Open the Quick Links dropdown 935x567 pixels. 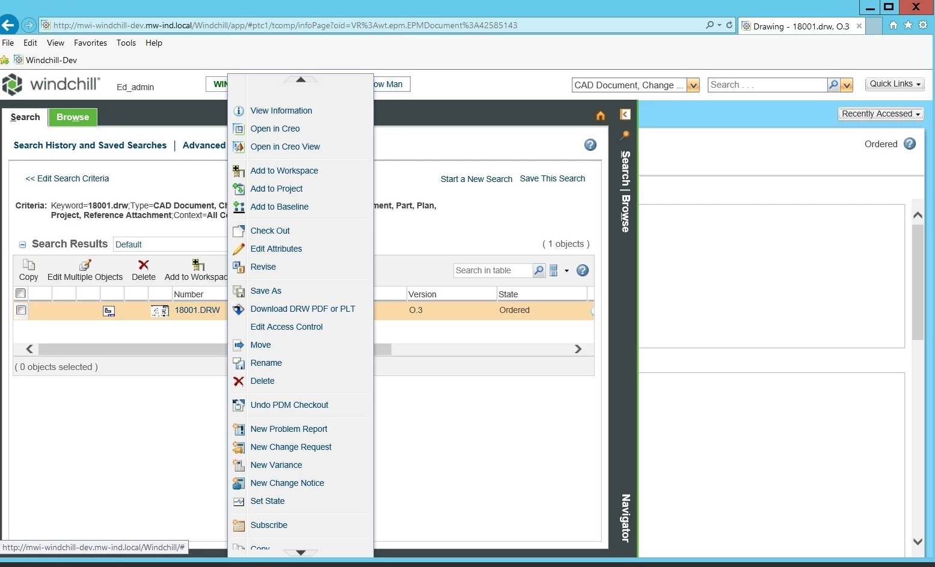click(895, 84)
